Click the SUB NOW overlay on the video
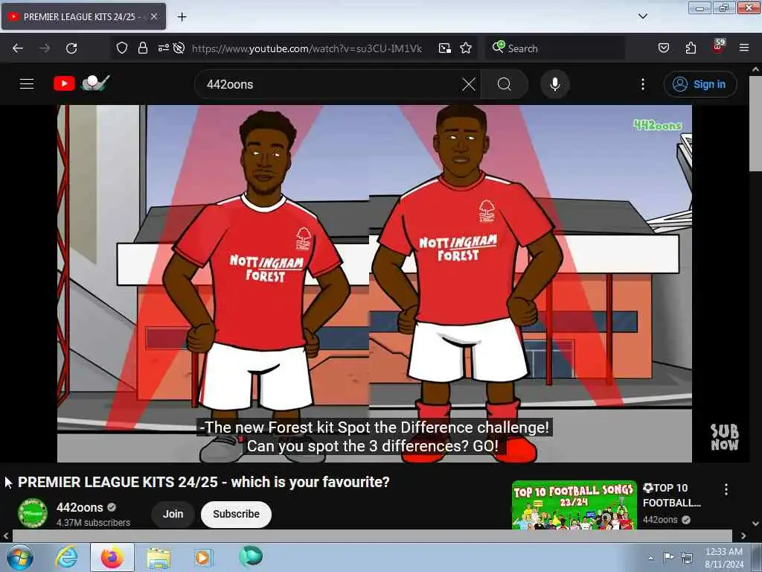Viewport: 762px width, 572px height. (725, 436)
